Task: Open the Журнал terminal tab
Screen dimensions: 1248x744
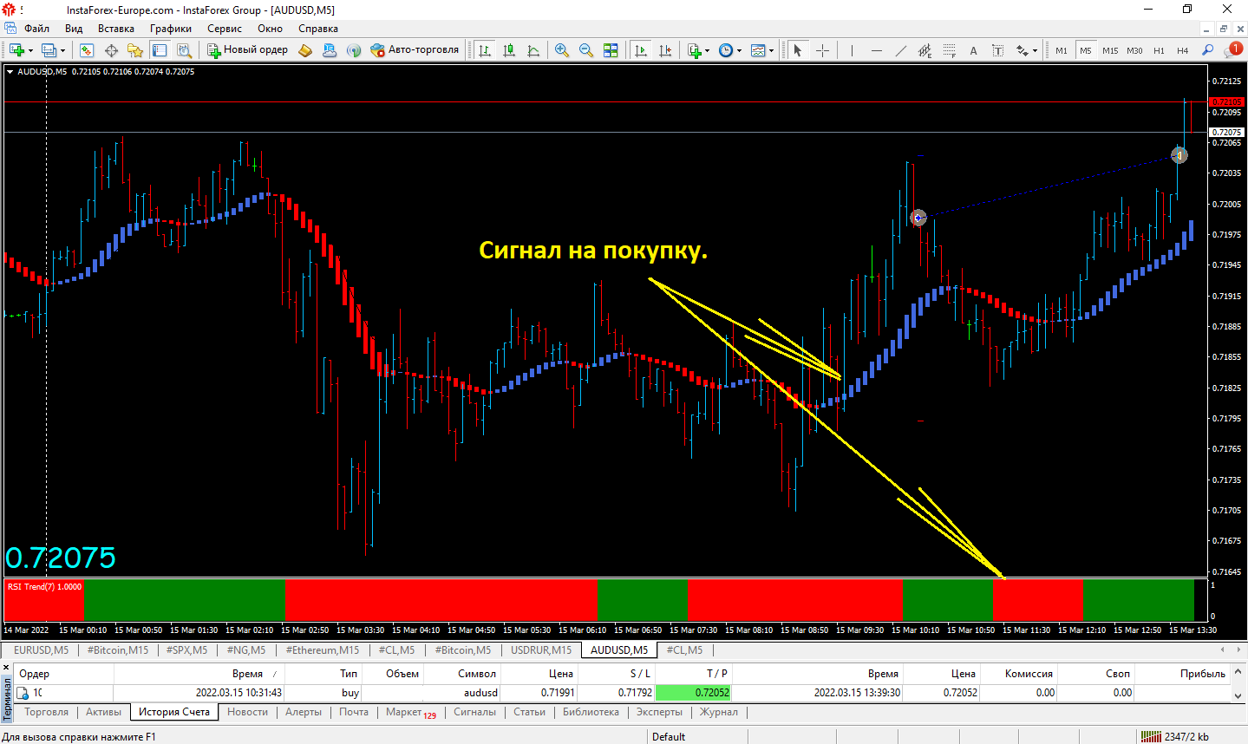Action: point(719,712)
